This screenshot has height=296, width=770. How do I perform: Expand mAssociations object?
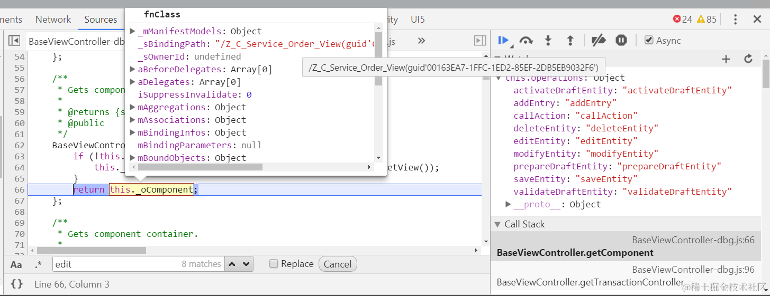click(133, 120)
